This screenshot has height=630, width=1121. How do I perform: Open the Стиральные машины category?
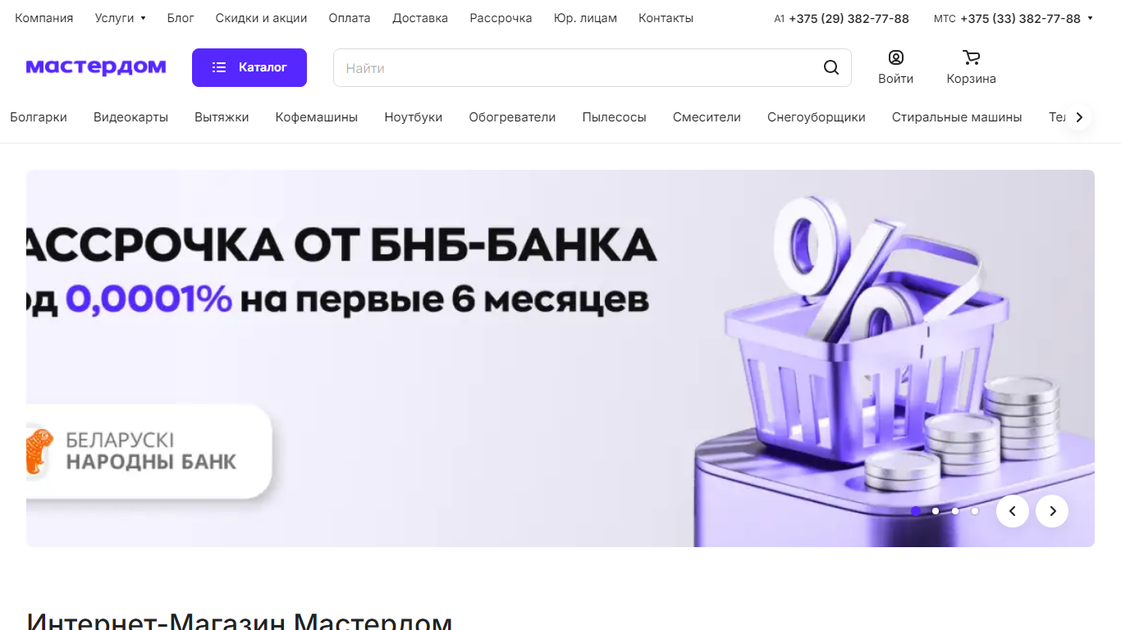pyautogui.click(x=957, y=117)
